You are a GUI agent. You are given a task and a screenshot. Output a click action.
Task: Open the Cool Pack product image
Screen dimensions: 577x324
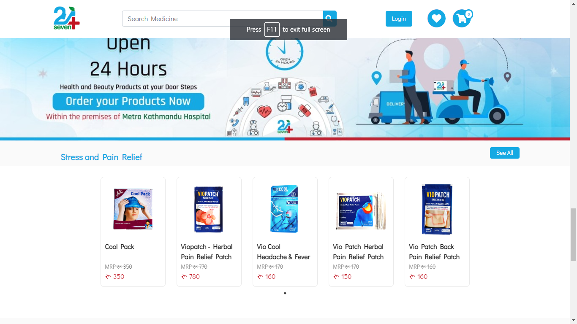133,209
